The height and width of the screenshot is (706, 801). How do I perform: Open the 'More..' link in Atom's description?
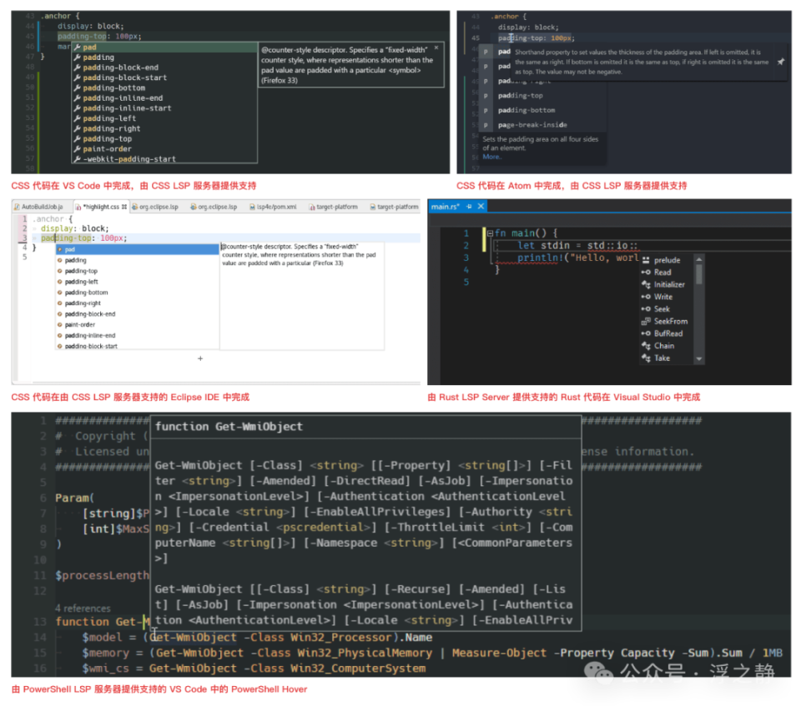click(x=492, y=157)
